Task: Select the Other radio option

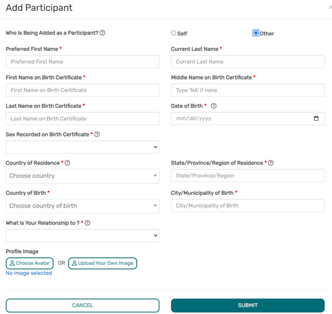Action: (256, 33)
